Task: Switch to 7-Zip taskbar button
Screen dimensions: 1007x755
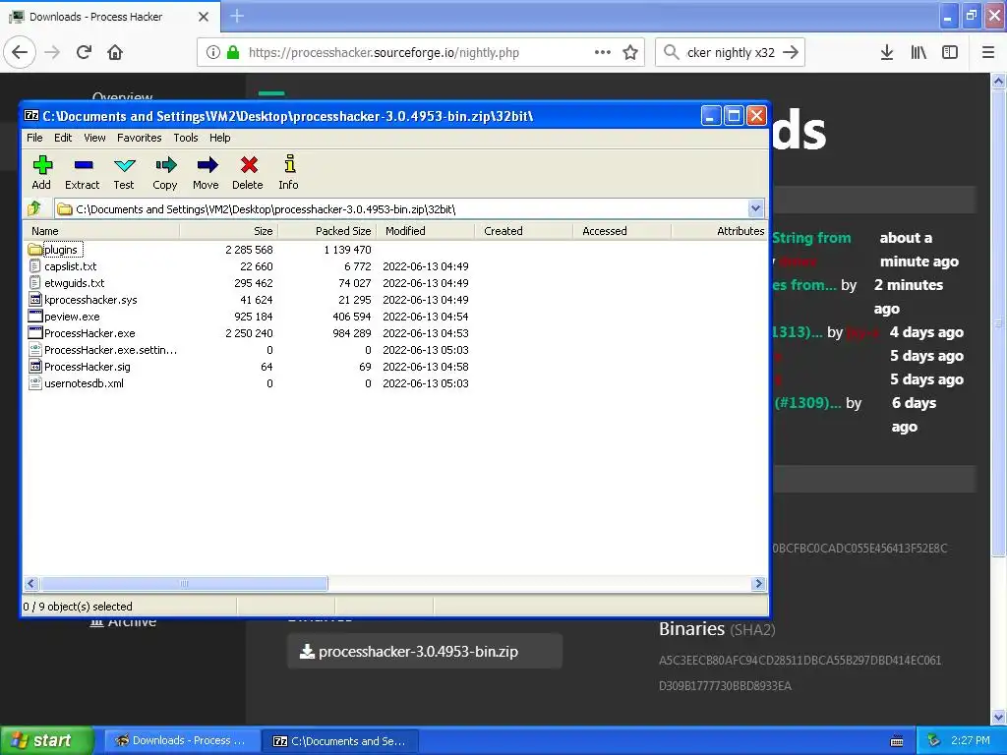Action: (340, 741)
